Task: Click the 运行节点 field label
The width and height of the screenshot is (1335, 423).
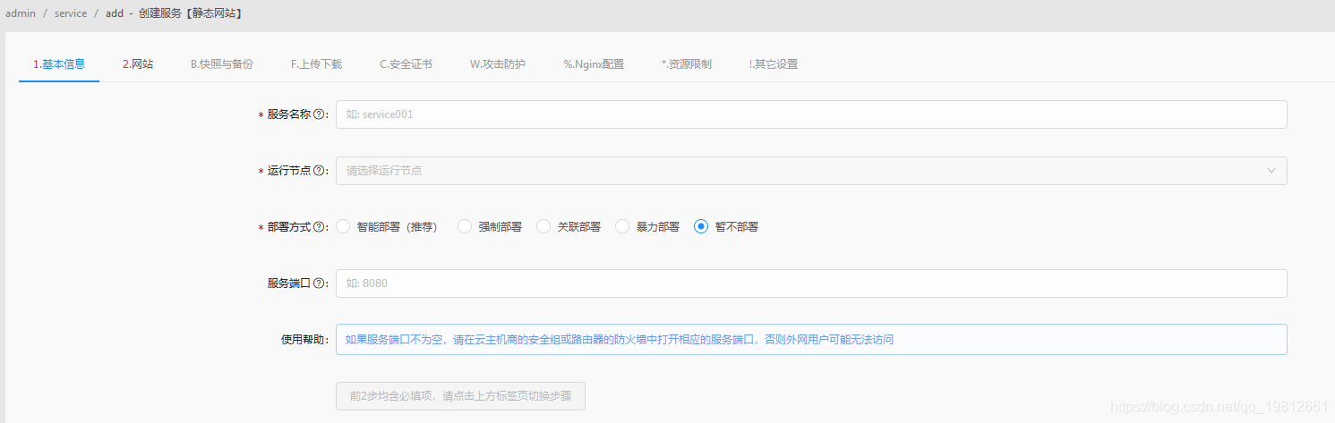Action: pyautogui.click(x=289, y=171)
